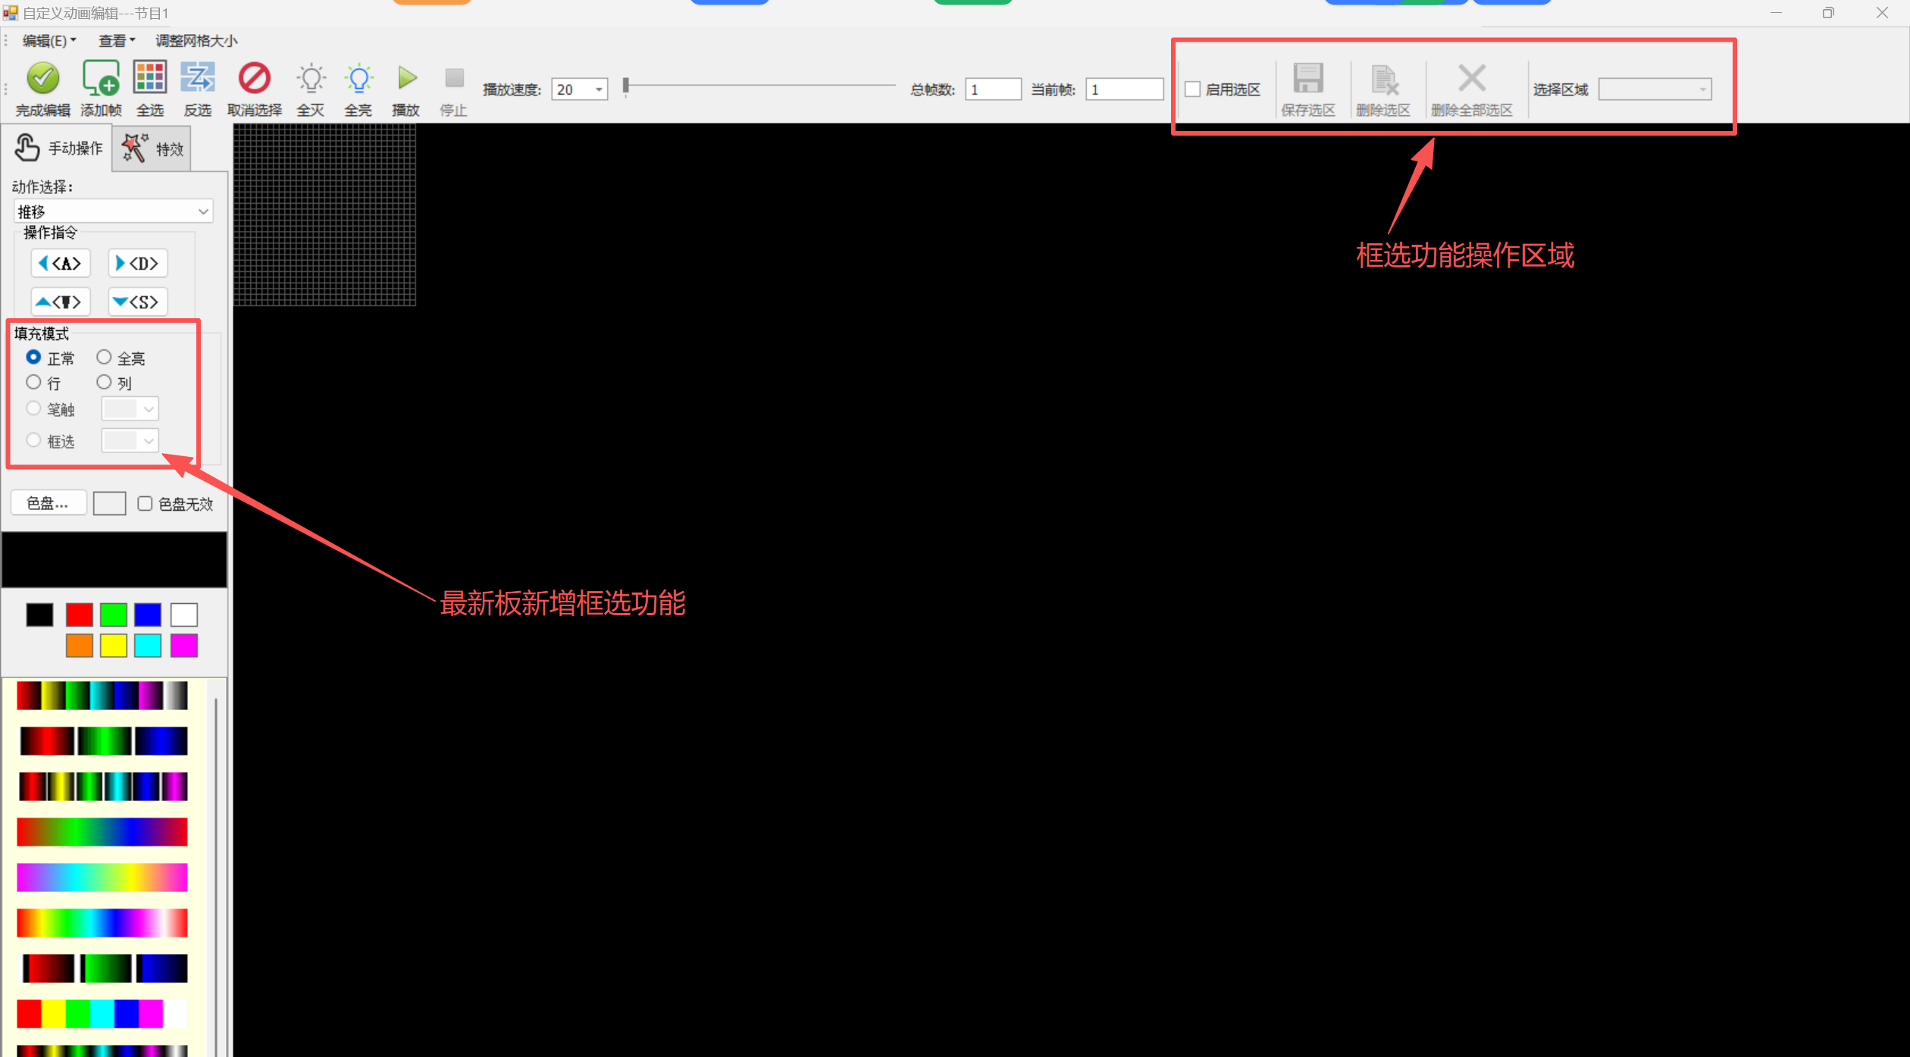Click the 全选 select all grid icon
Viewport: 1910px width, 1057px height.
149,78
